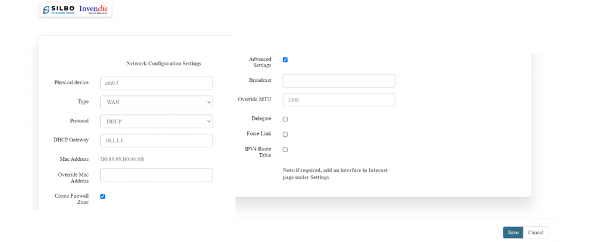600x242 pixels.
Task: Click the Invendis logo
Action: tap(94, 10)
